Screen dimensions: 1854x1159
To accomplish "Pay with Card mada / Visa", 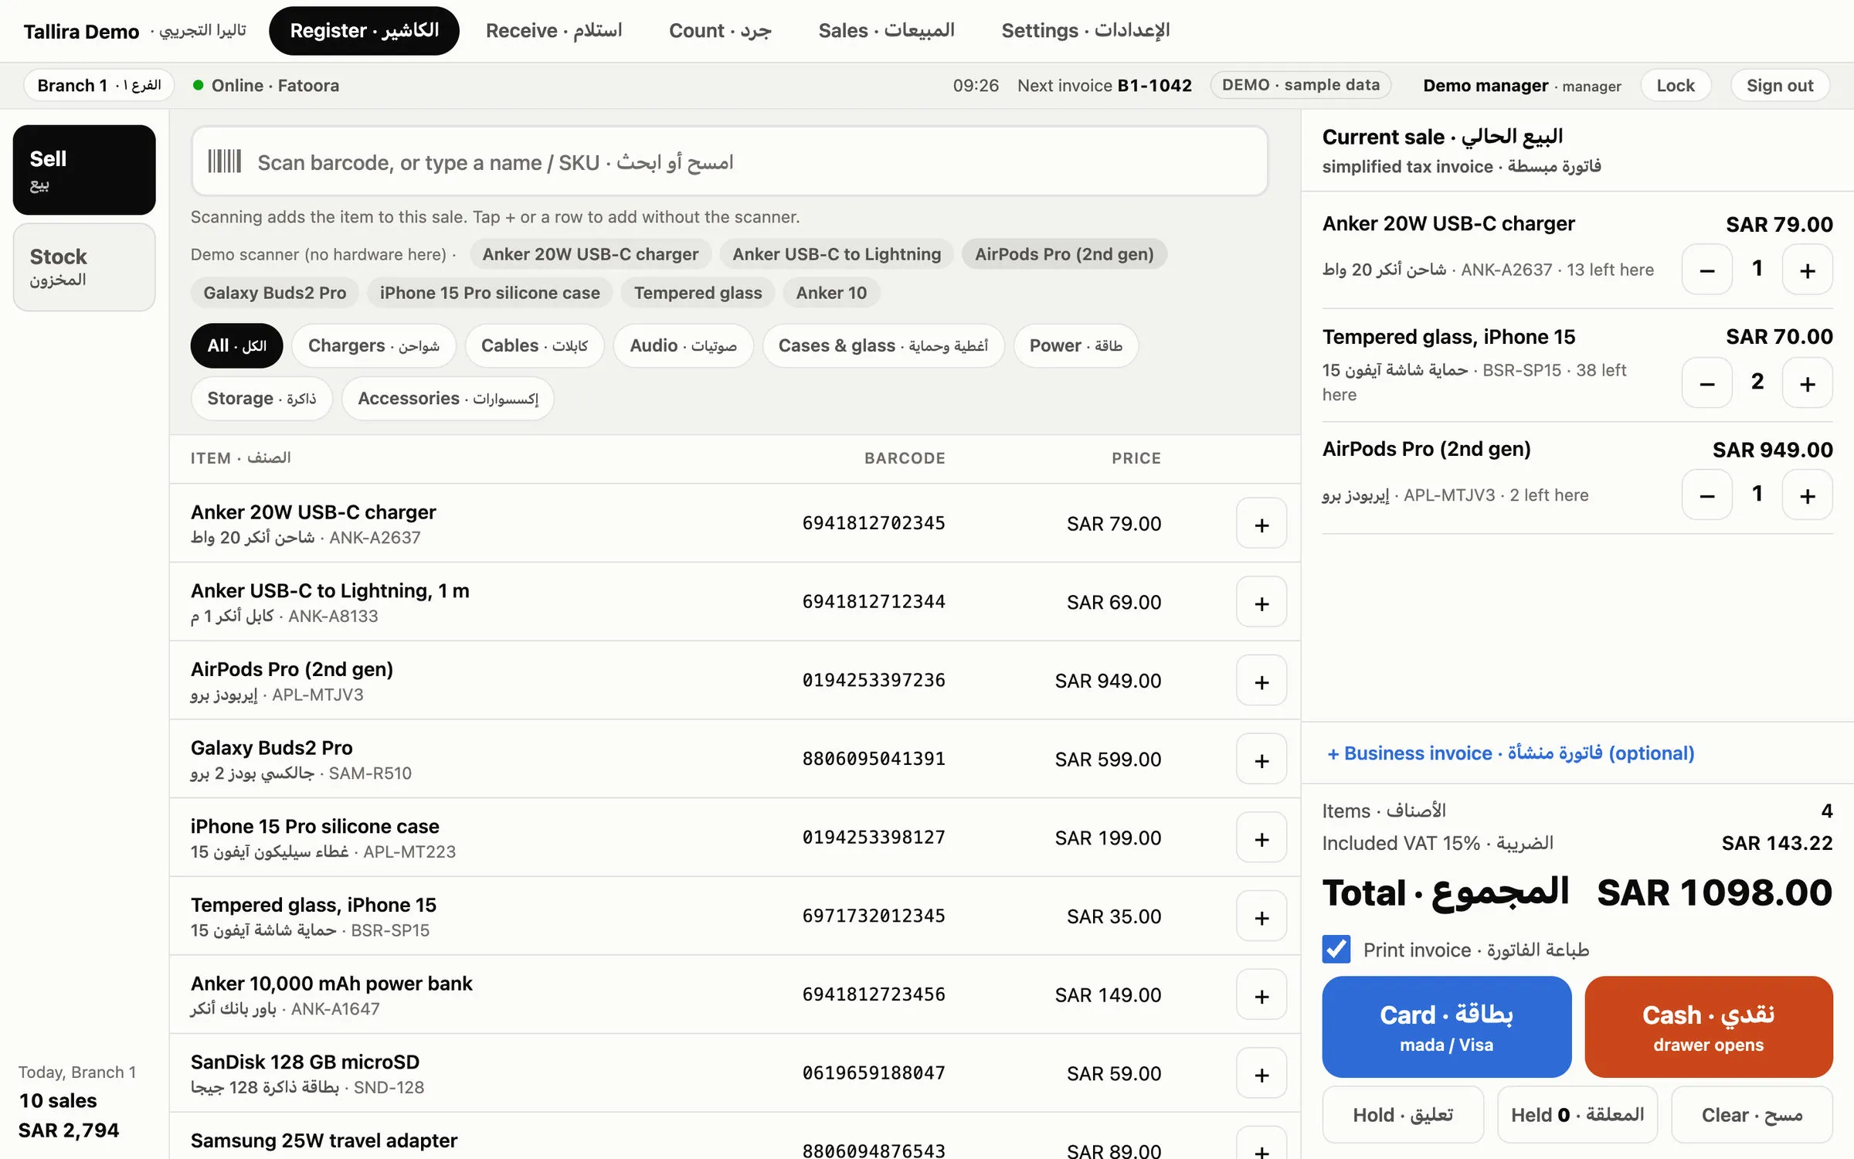I will tap(1446, 1027).
